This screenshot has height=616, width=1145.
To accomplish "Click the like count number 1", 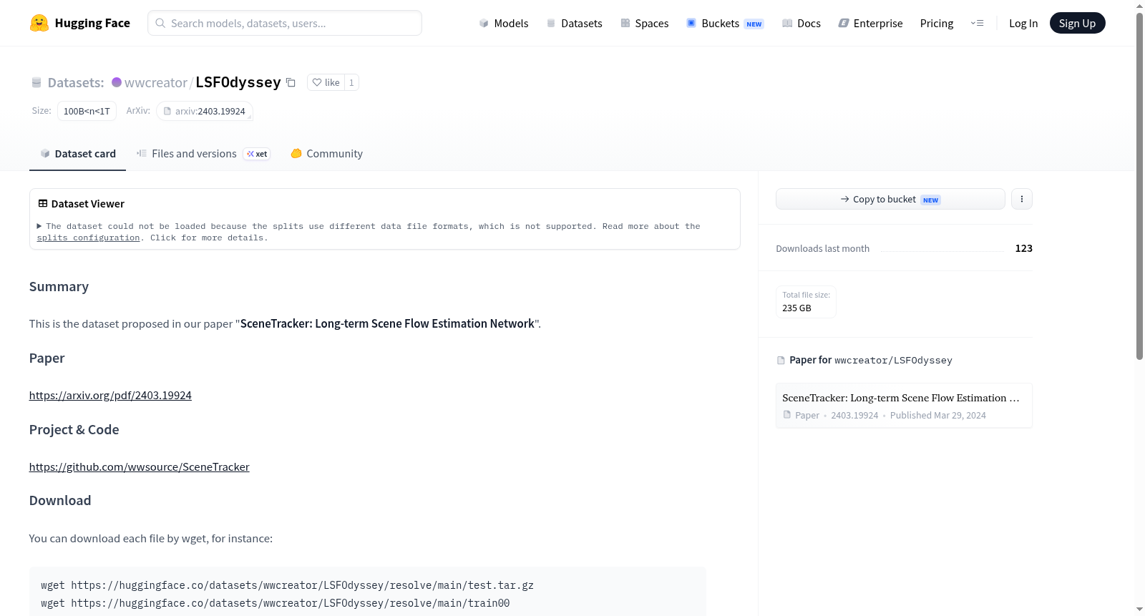I will [351, 82].
